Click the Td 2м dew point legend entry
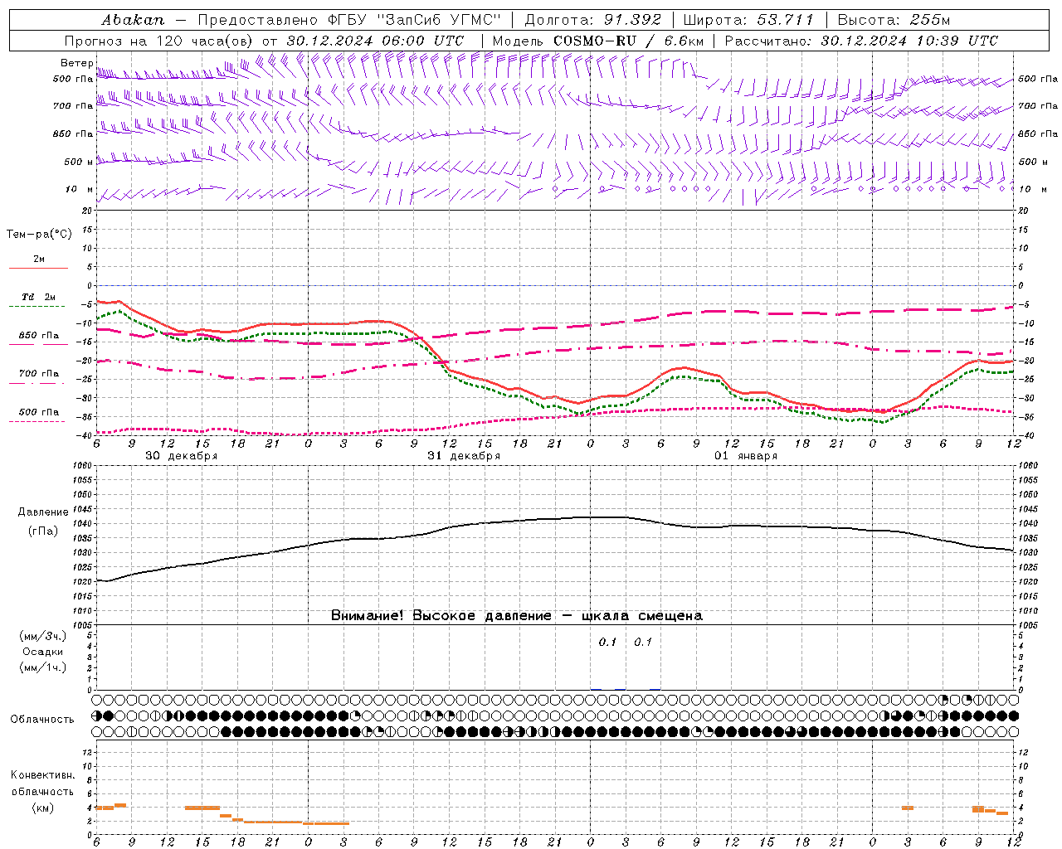The image size is (1062, 849). point(39,297)
